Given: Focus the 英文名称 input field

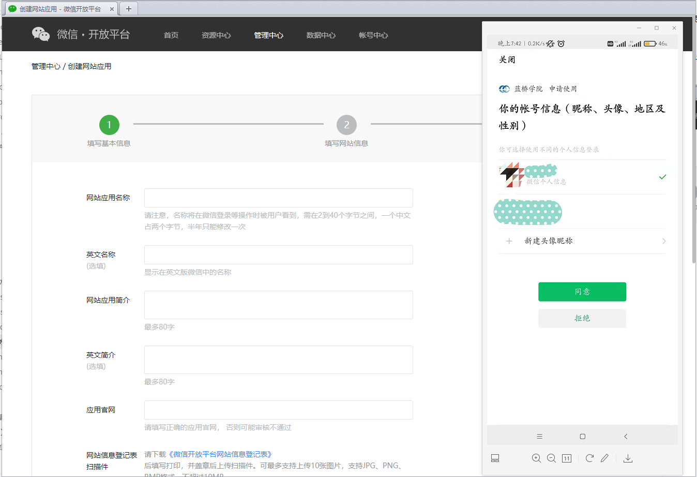Looking at the screenshot, I should (279, 255).
